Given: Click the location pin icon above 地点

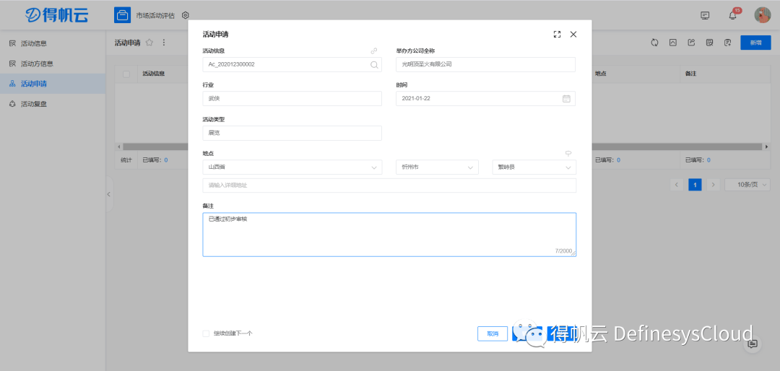Looking at the screenshot, I should (x=568, y=153).
